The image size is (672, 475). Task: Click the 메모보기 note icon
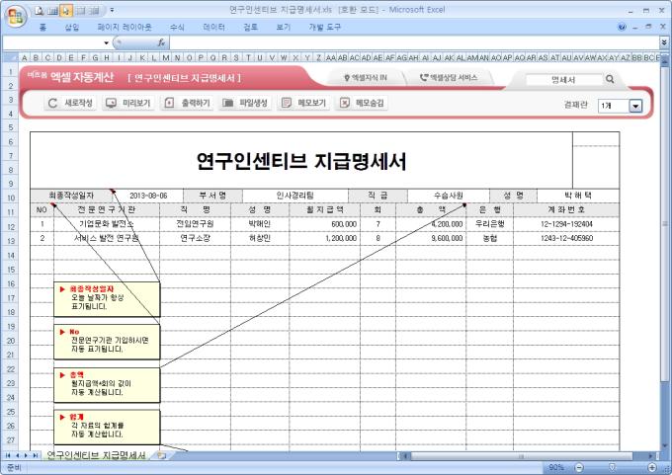[x=287, y=103]
